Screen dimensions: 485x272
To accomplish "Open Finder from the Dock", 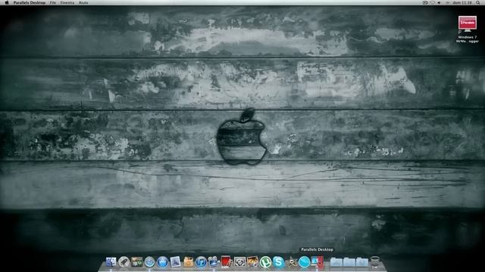I will click(x=111, y=262).
